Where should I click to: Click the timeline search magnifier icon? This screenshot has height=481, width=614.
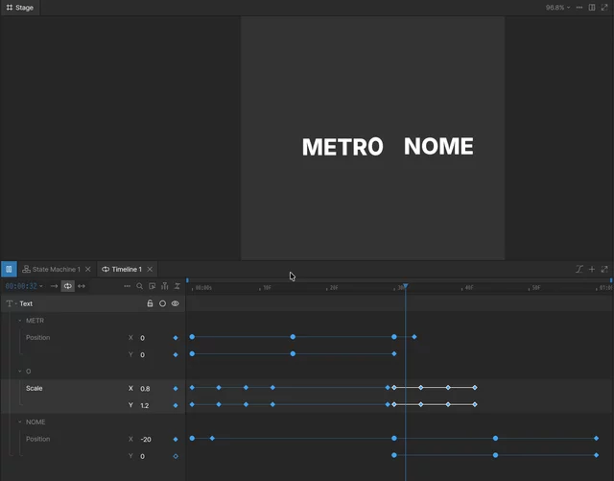(139, 286)
